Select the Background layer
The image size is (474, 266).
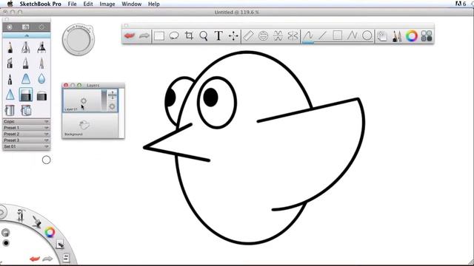tap(90, 126)
